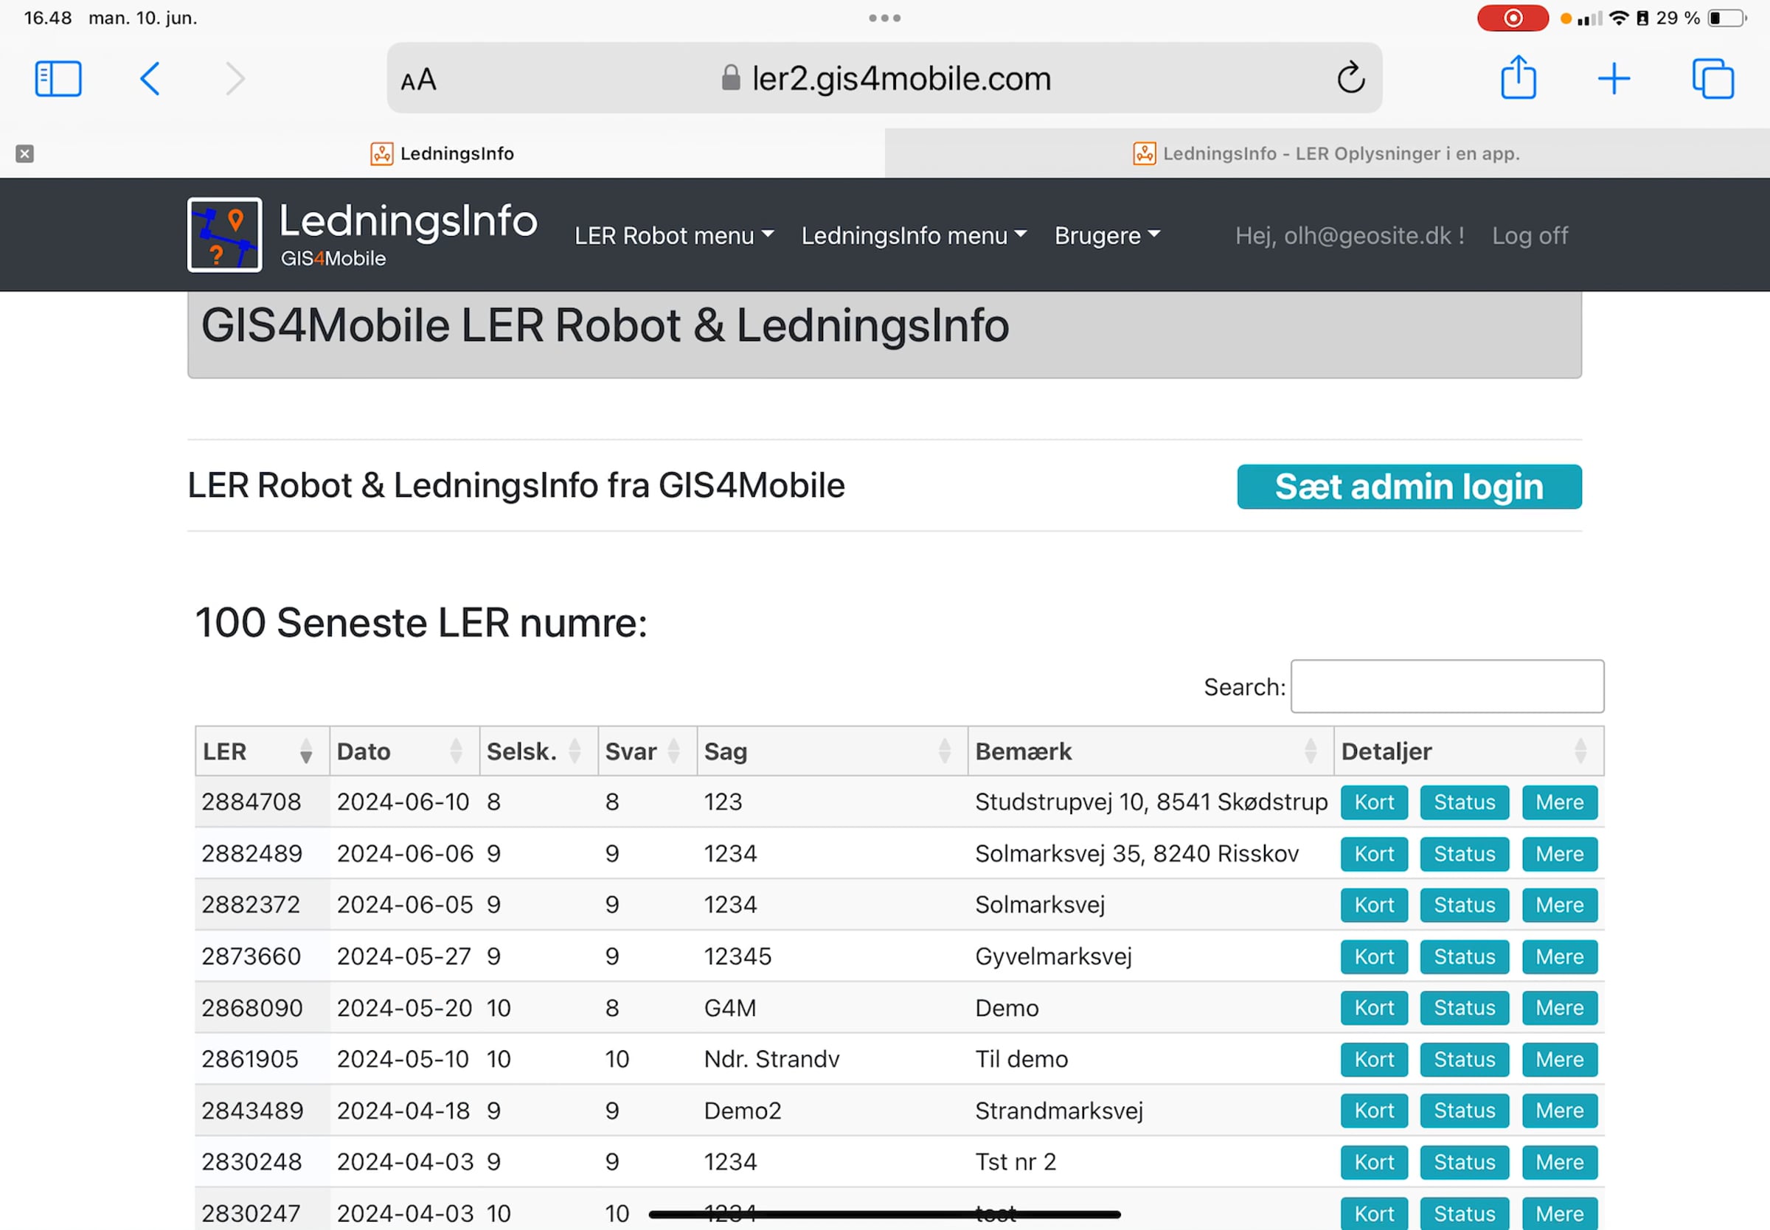1770x1230 pixels.
Task: Show the tab overview icon
Action: (x=1713, y=79)
